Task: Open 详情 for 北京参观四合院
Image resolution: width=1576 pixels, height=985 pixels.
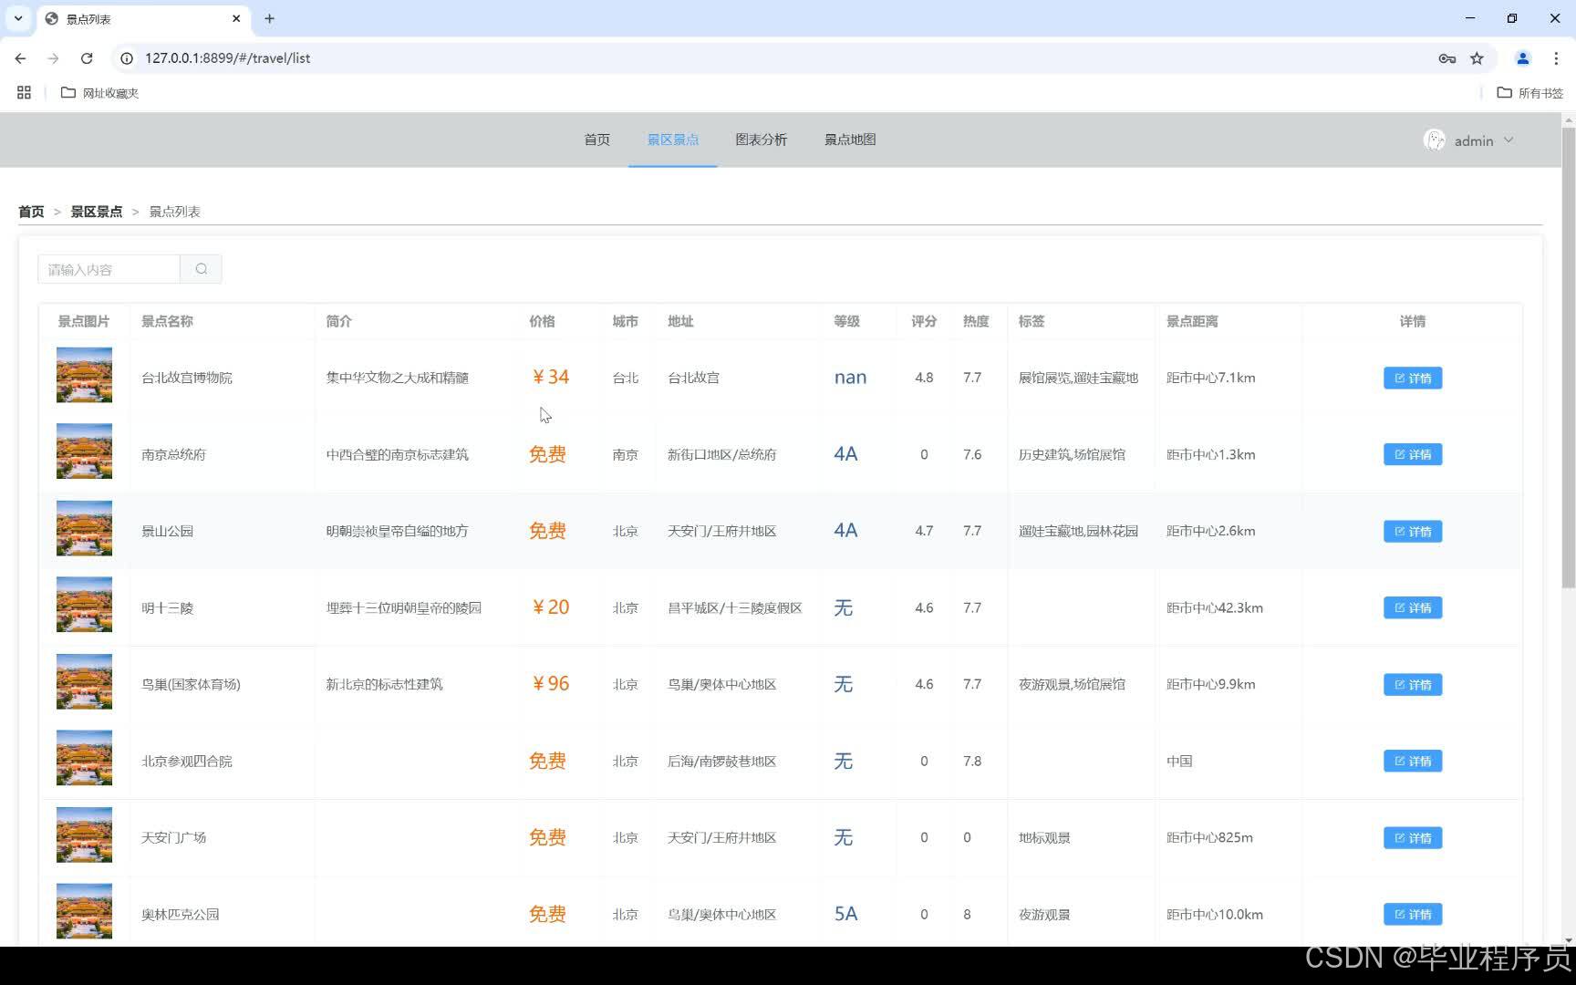Action: (1413, 761)
